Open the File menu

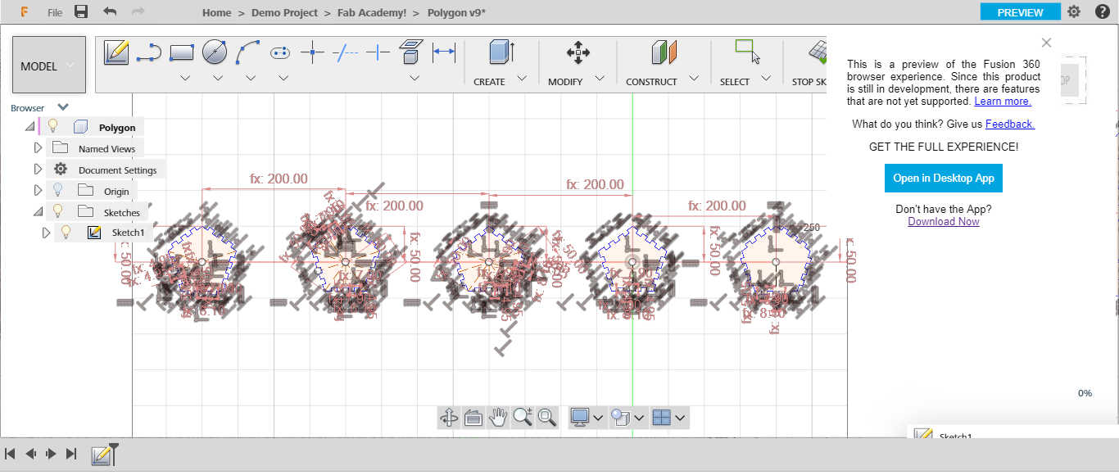[54, 12]
